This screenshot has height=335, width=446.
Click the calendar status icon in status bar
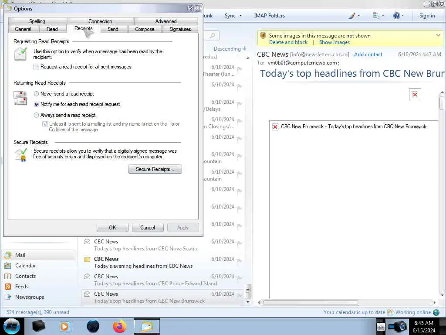pyautogui.click(x=390, y=312)
